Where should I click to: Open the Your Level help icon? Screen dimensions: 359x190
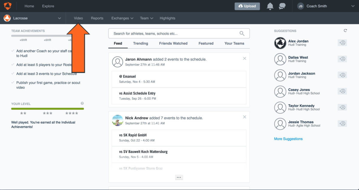82,104
